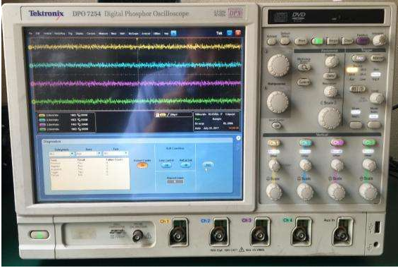Toggle Loop Control Off button
The width and height of the screenshot is (398, 268).
point(166,165)
